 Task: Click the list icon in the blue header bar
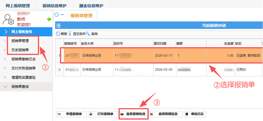tap(58, 25)
